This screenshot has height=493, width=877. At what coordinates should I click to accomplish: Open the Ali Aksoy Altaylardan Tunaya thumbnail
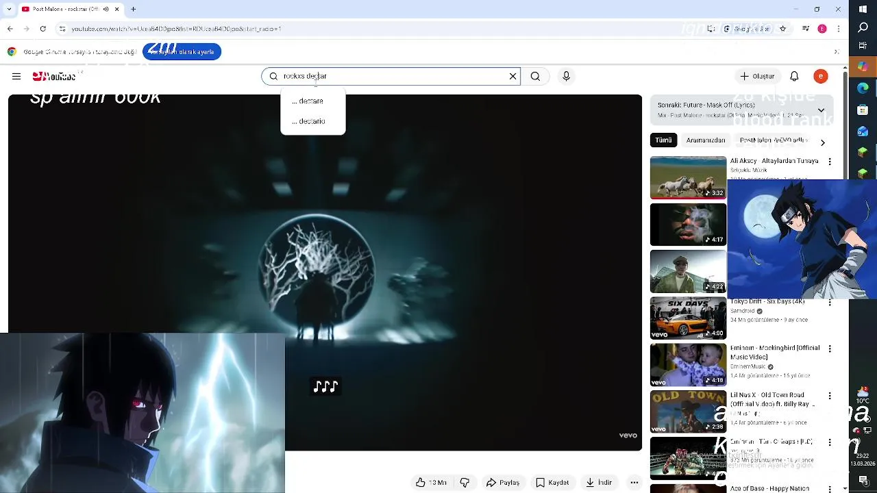point(688,177)
